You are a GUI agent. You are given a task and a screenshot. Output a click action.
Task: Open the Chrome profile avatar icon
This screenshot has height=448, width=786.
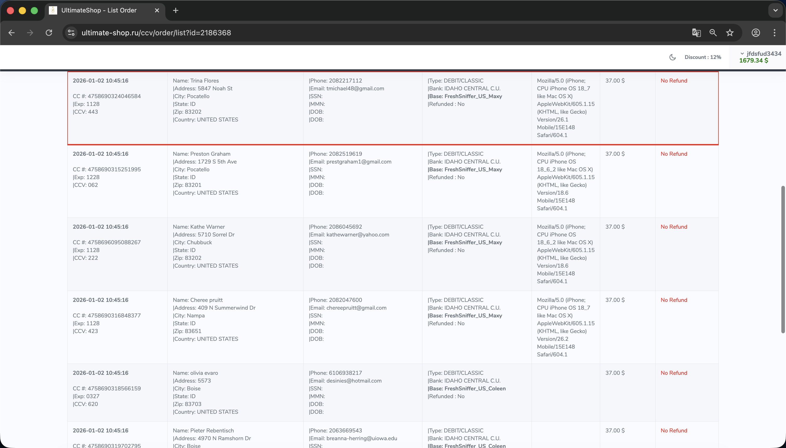[x=756, y=33]
